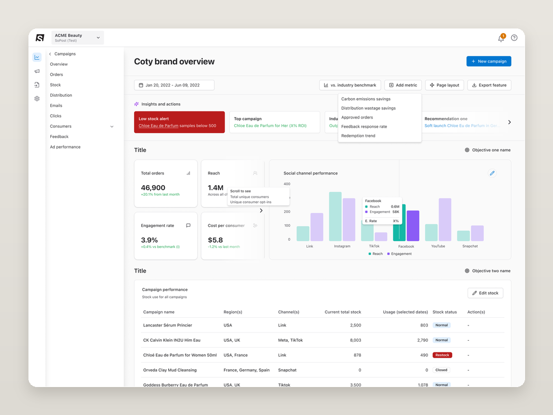Go to Emails in the sidebar
This screenshot has height=415, width=553.
[56, 105]
